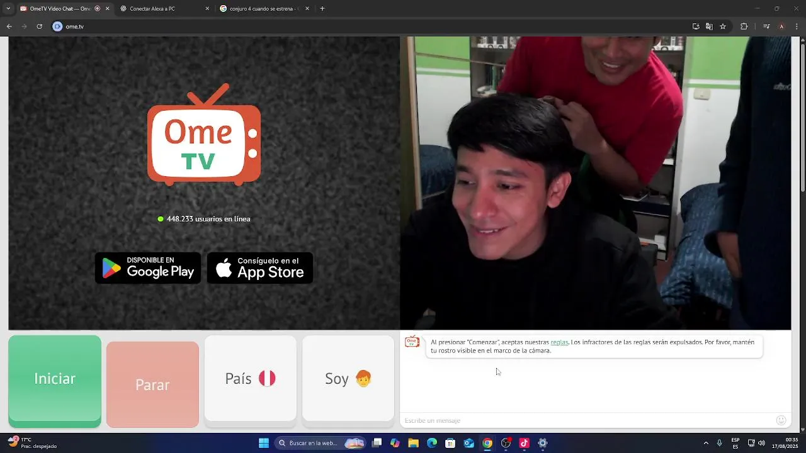Viewport: 806px width, 453px height.
Task: Open the tab search dropdown arrow
Action: (8, 9)
